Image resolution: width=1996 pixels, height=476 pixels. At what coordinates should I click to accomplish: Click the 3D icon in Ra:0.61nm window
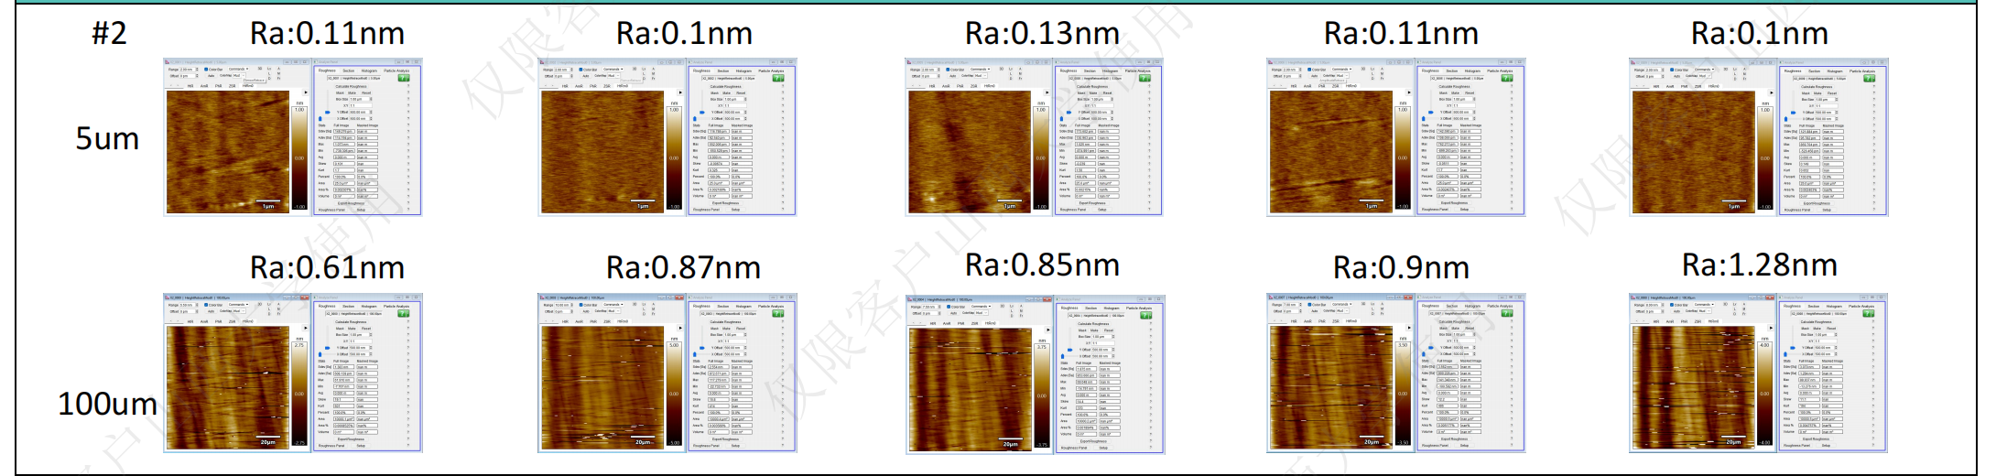tap(259, 305)
